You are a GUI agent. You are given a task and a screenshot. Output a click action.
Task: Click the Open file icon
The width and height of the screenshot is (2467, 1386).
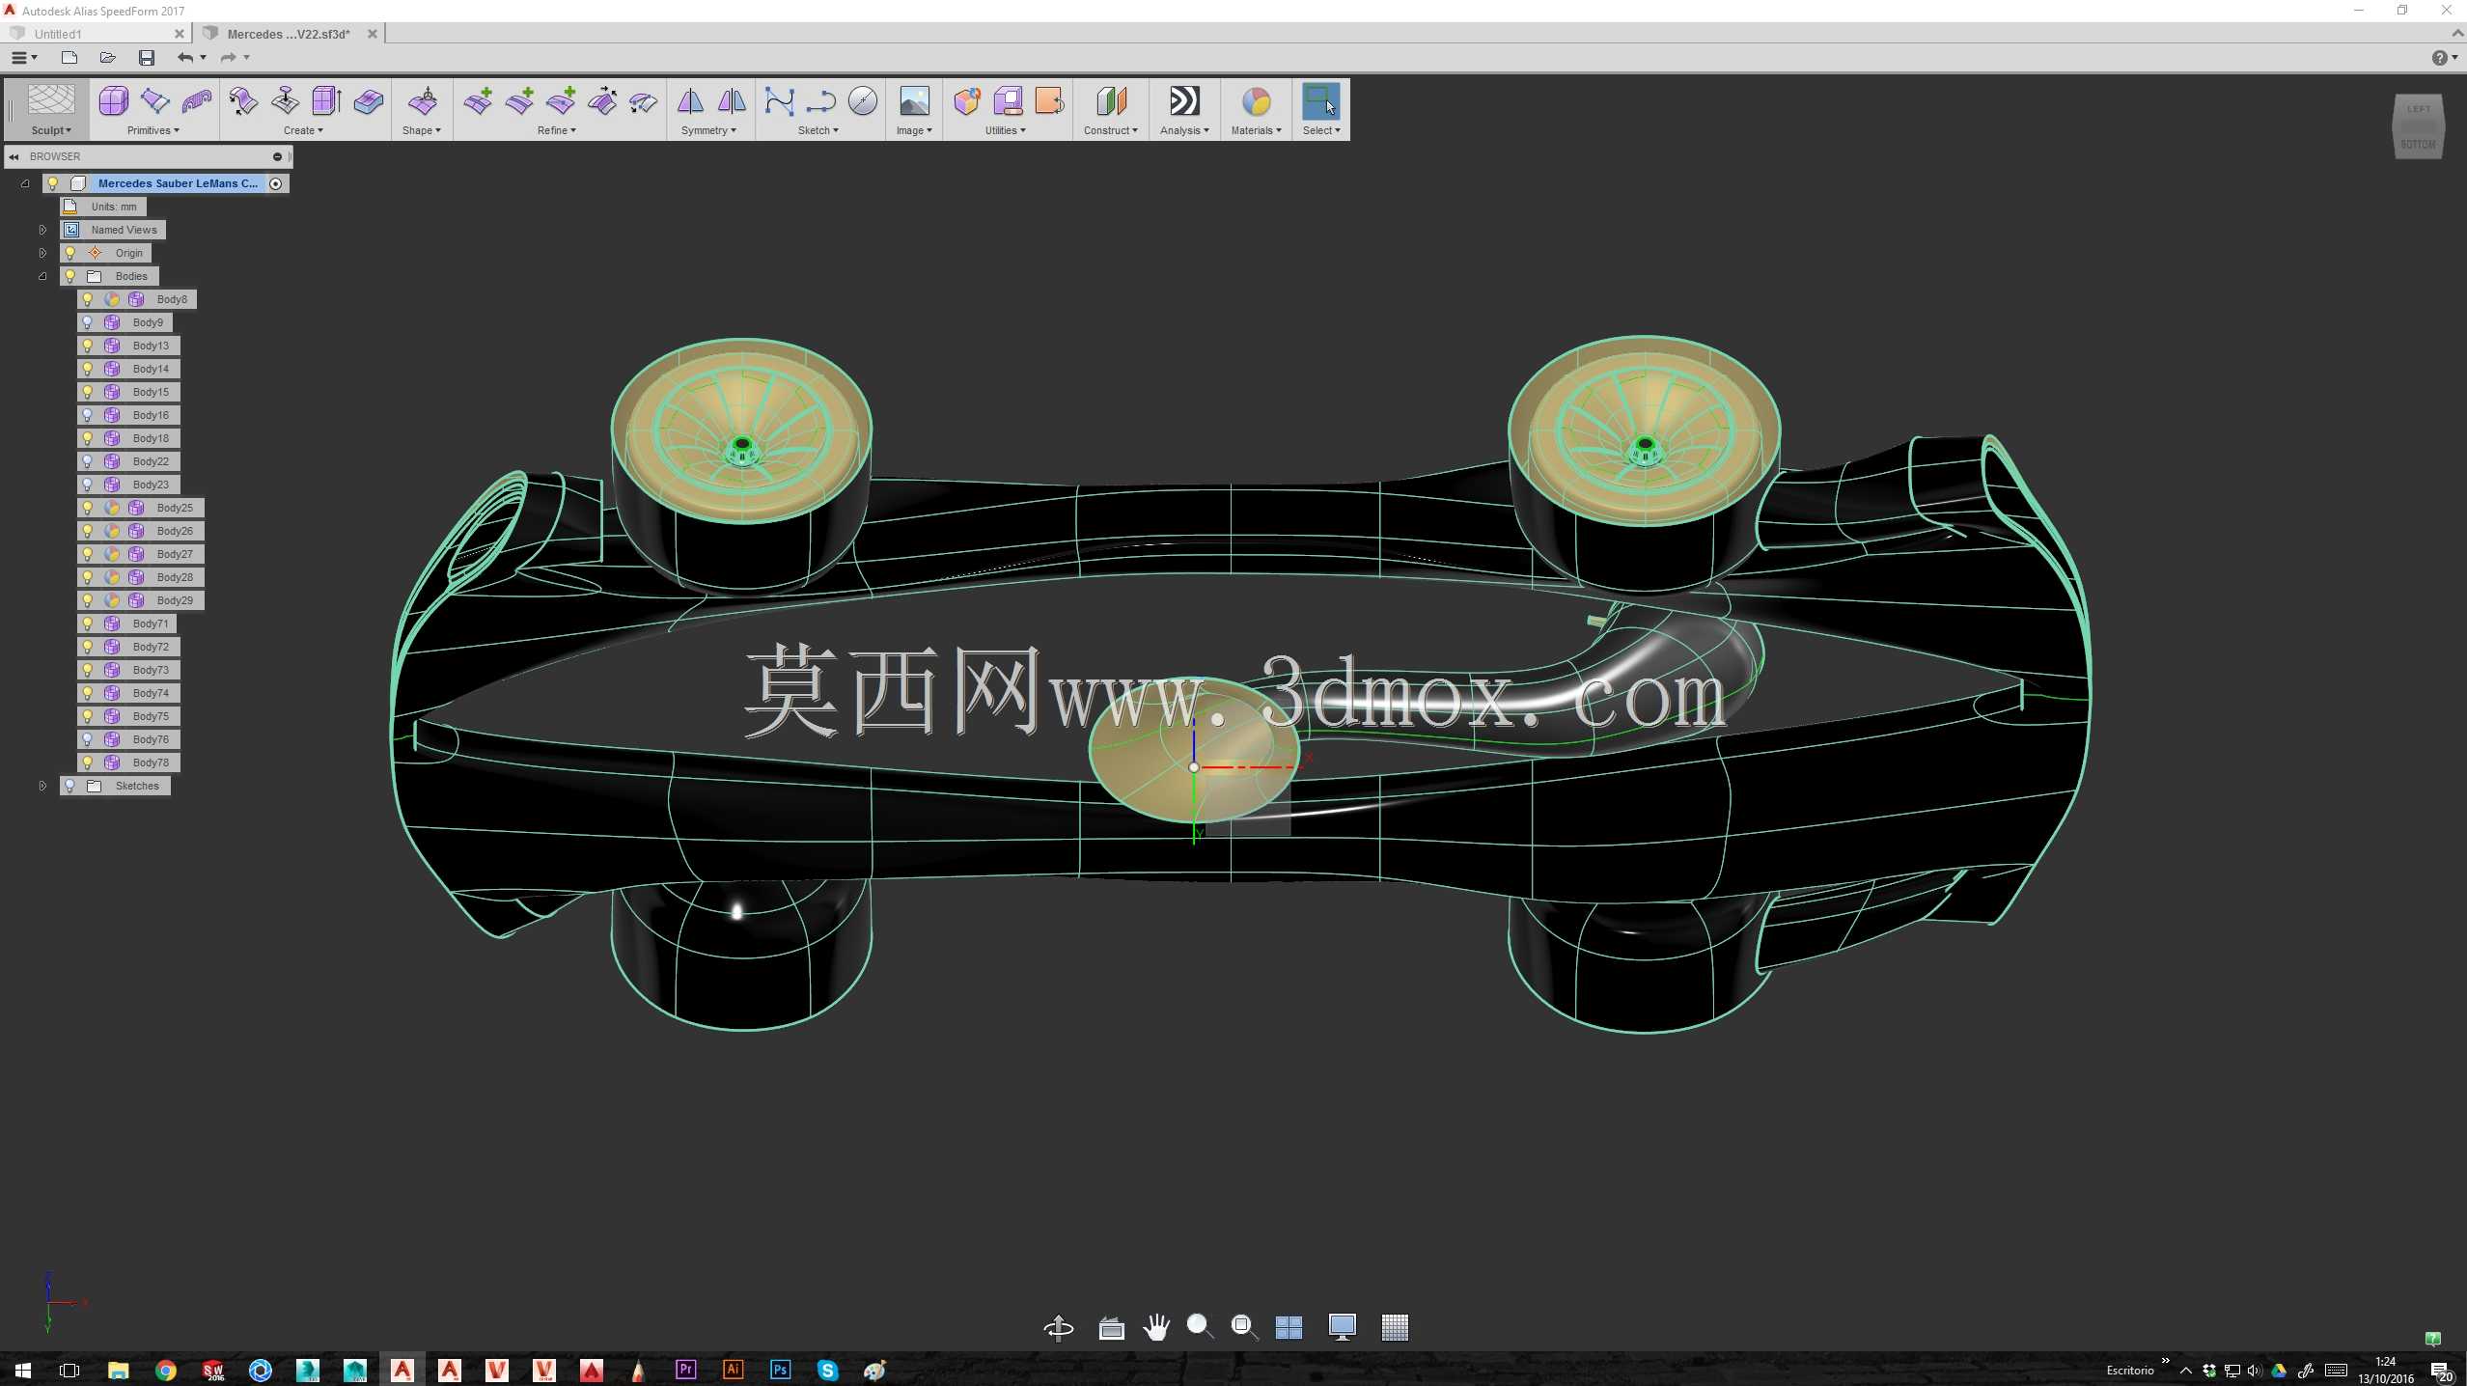107,58
